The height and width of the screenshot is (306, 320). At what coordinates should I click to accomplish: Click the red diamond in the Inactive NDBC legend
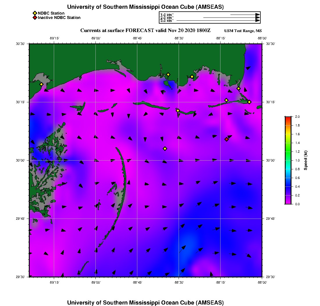pos(35,17)
